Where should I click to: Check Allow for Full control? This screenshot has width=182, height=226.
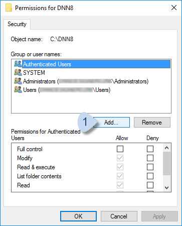(x=120, y=149)
